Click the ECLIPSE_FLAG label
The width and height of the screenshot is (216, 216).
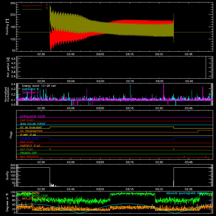coord(29,139)
